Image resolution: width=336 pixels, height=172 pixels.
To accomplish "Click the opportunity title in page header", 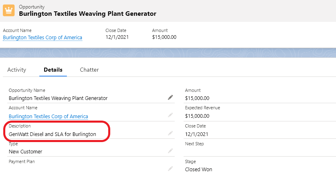I will [x=88, y=14].
